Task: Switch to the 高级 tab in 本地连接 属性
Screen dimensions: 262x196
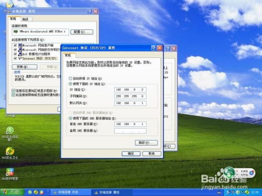Action: (x=26, y=19)
